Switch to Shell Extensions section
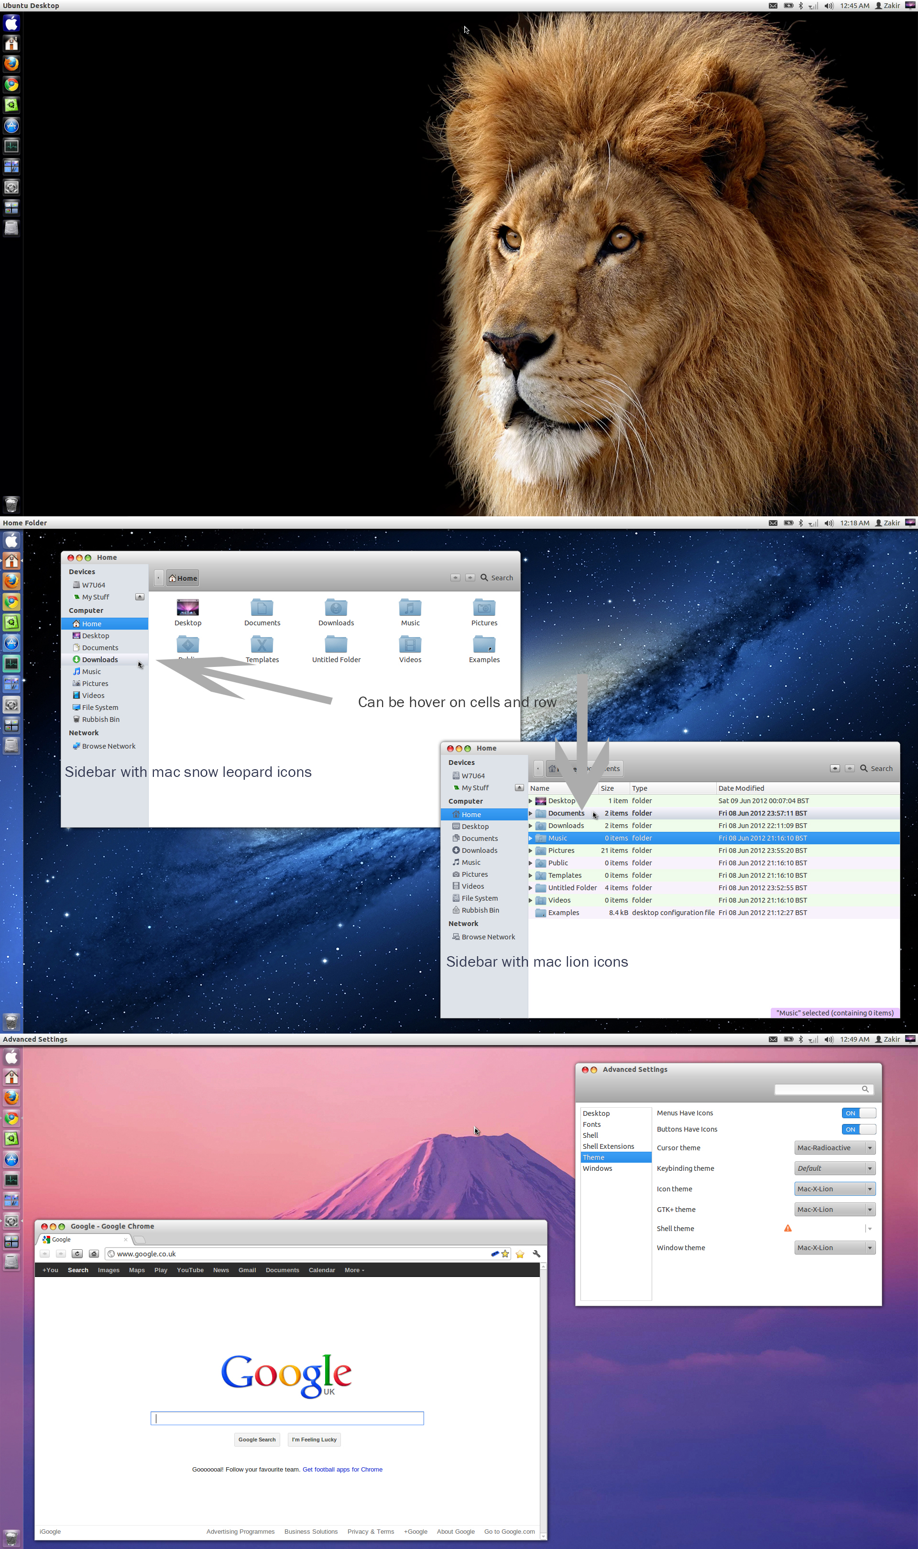This screenshot has width=918, height=1549. pyautogui.click(x=609, y=1146)
